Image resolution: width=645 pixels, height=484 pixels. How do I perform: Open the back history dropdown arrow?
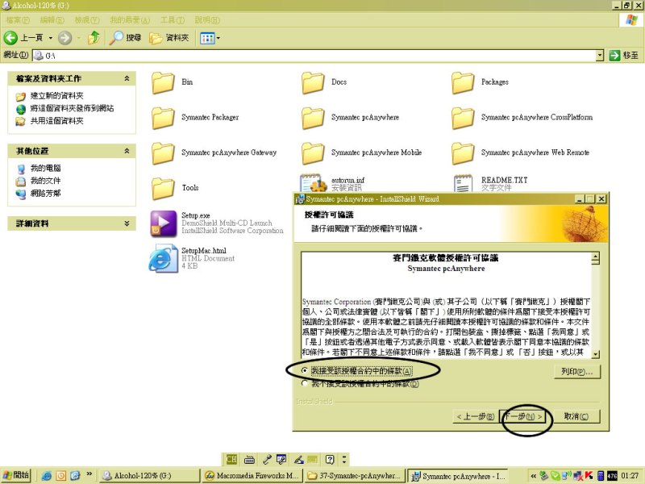click(51, 38)
